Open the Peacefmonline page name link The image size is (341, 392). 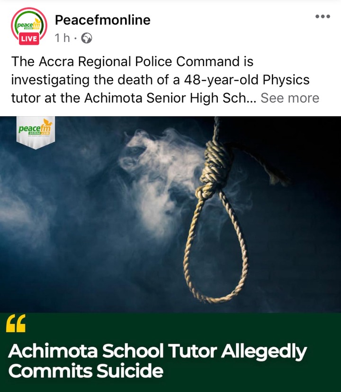tap(102, 20)
